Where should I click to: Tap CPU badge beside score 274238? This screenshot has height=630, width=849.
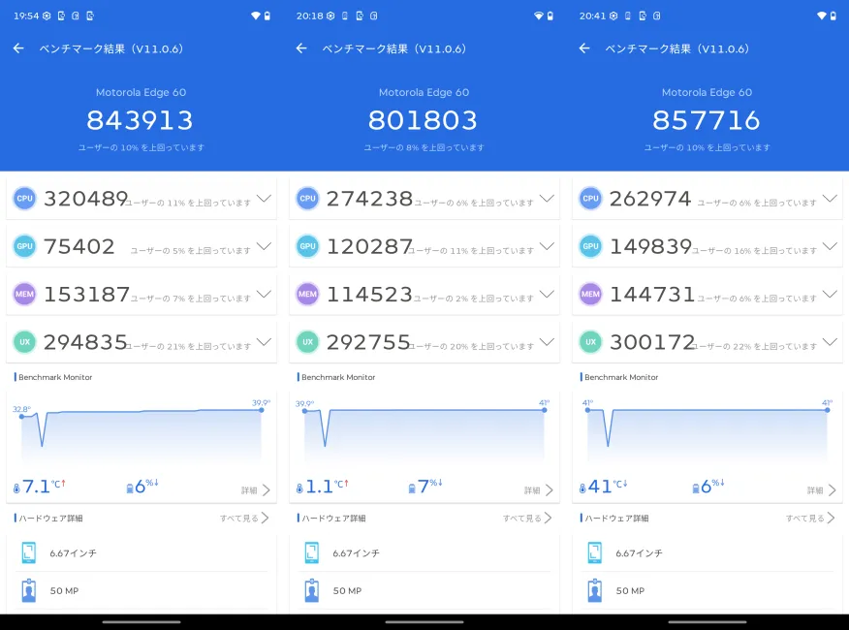[307, 199]
